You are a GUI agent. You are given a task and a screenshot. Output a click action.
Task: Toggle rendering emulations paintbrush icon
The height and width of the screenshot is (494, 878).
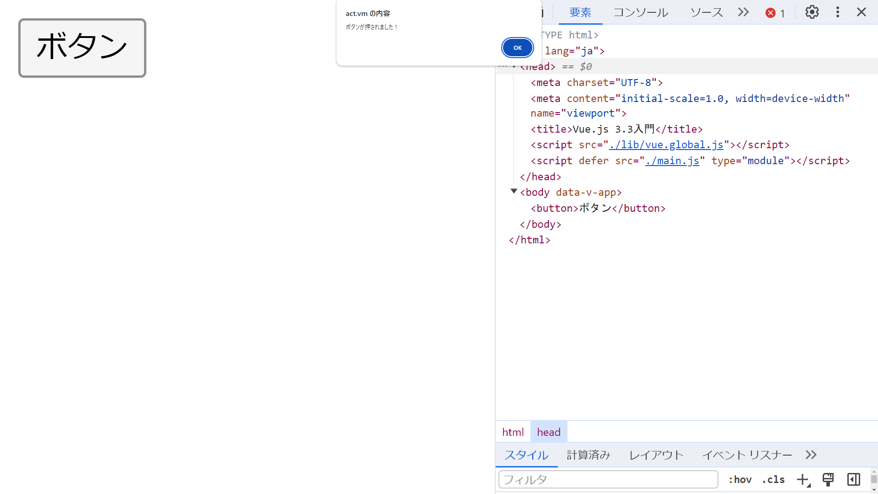coord(828,479)
